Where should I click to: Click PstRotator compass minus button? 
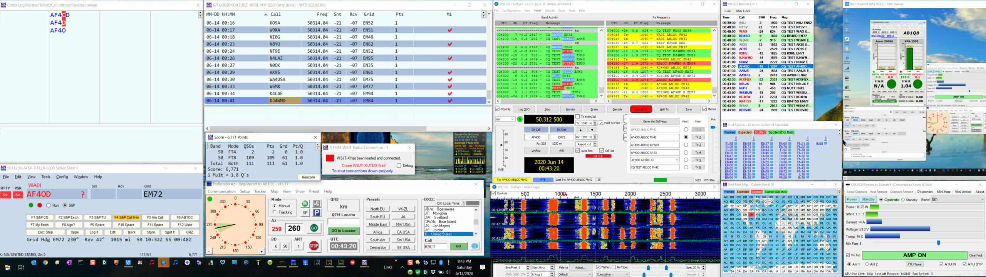coord(209,251)
